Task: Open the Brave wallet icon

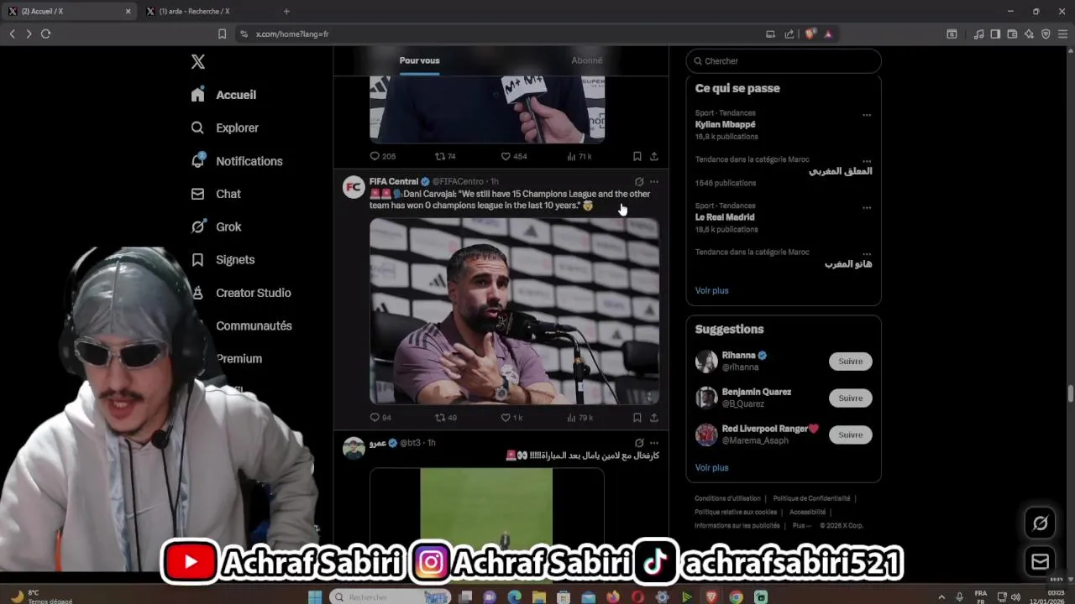Action: click(x=1012, y=34)
